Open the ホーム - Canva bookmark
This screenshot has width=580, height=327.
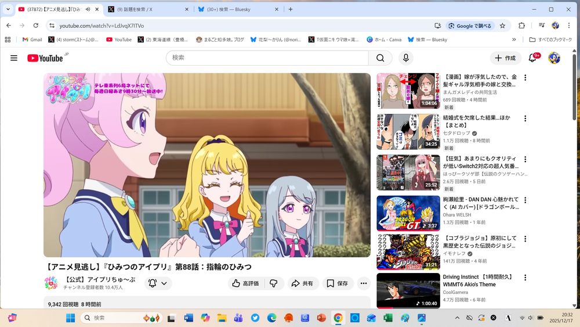[x=384, y=39]
